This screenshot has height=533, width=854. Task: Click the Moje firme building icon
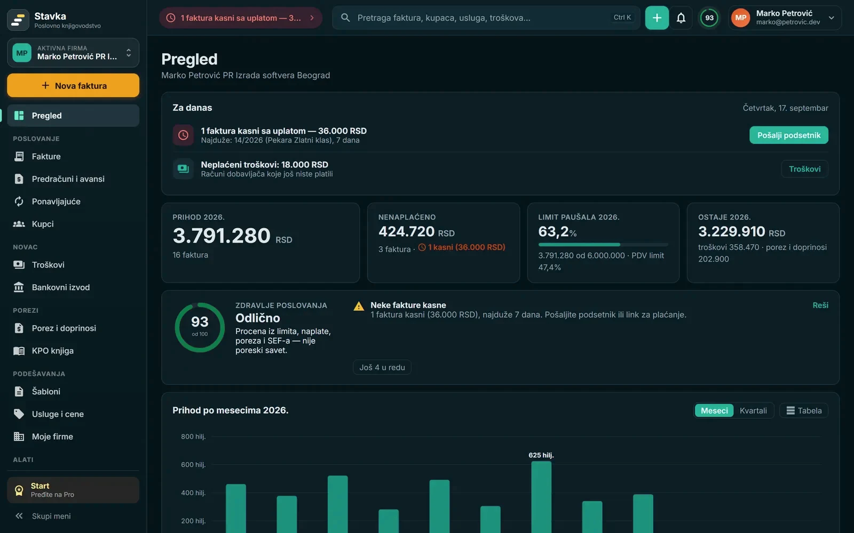pyautogui.click(x=19, y=437)
